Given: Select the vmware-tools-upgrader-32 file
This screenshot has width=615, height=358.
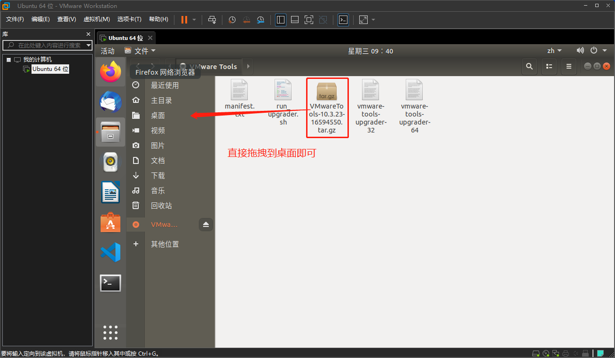Looking at the screenshot, I should pos(371,106).
